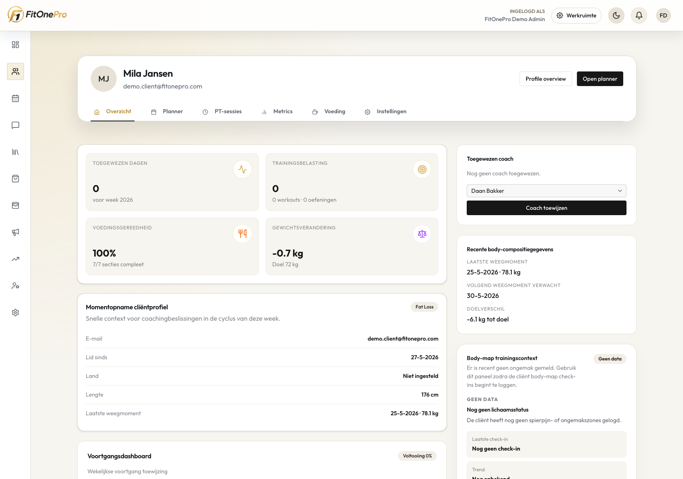683x479 pixels.
Task: Open the clients (people) sidebar icon
Action: coord(15,71)
